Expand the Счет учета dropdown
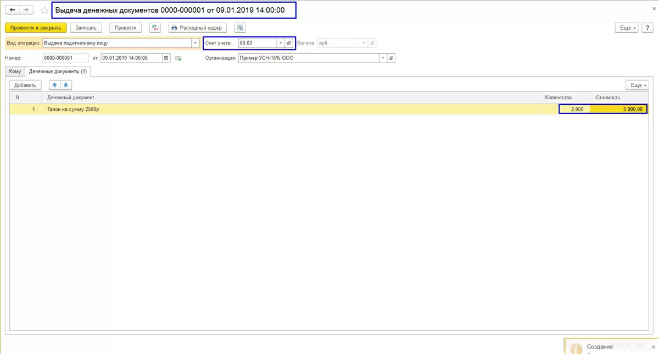 [281, 43]
